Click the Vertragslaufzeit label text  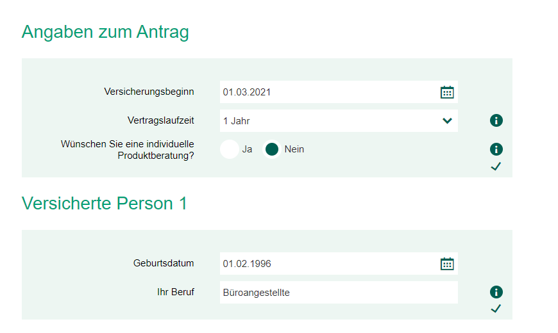click(x=161, y=120)
